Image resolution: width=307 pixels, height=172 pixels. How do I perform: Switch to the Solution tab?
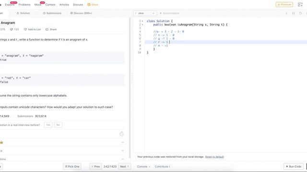(x=24, y=13)
